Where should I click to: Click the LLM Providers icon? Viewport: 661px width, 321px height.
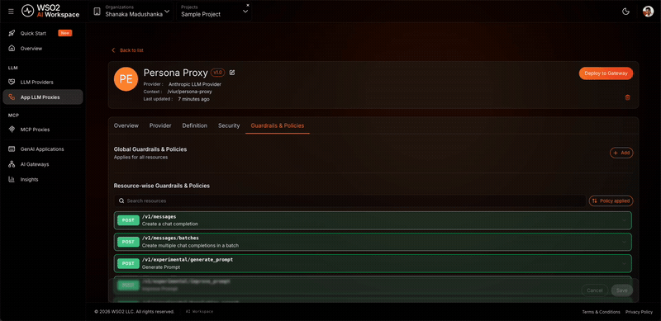(x=12, y=83)
